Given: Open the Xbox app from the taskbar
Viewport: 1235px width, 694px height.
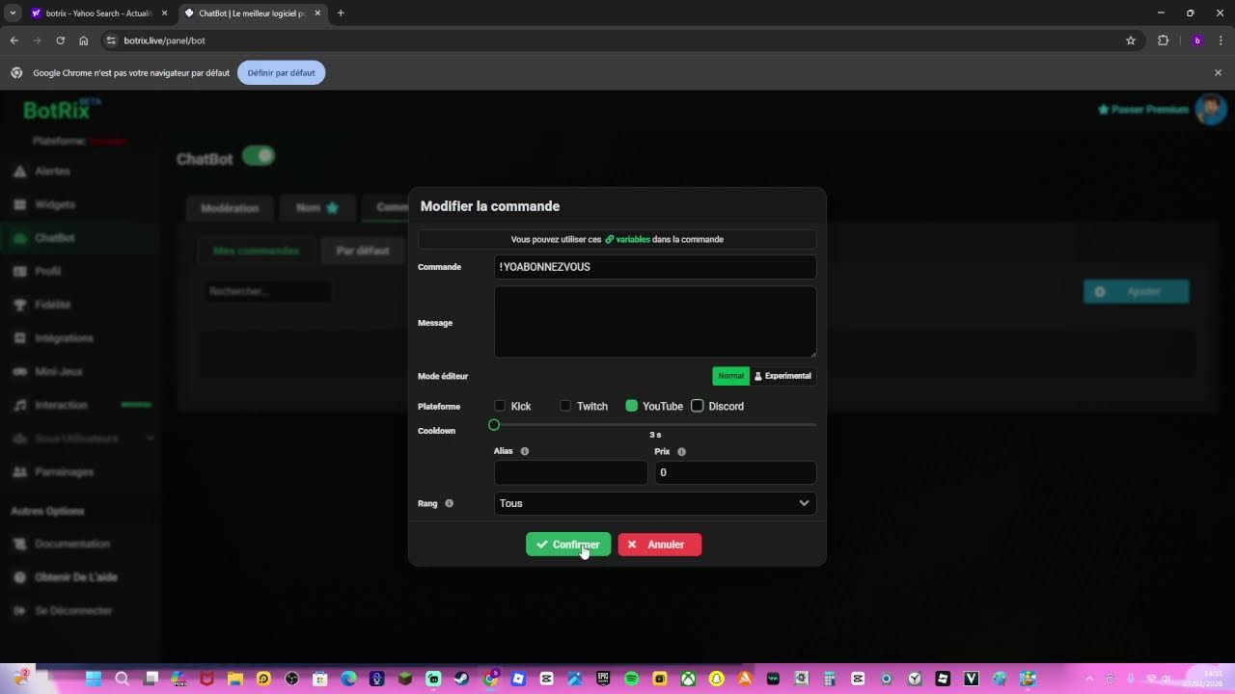Looking at the screenshot, I should coord(688,679).
